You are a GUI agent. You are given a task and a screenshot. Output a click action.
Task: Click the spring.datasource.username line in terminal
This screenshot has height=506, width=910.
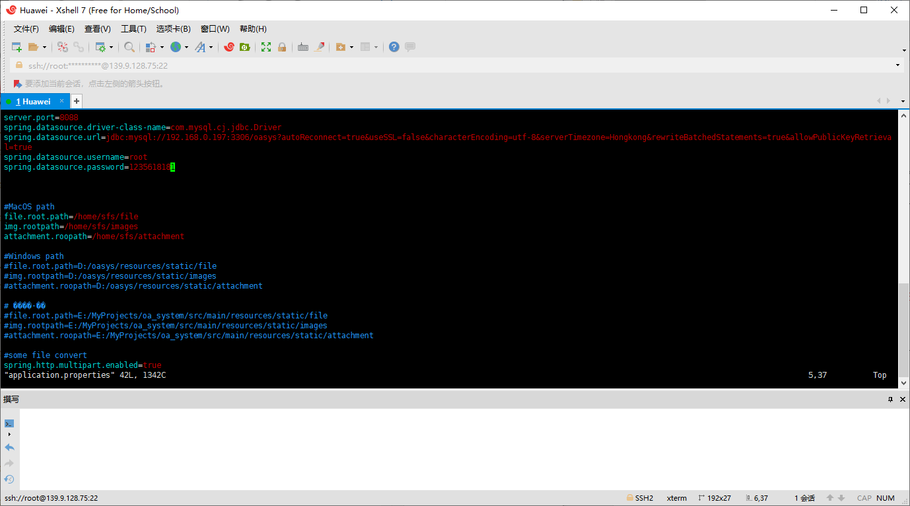click(76, 157)
